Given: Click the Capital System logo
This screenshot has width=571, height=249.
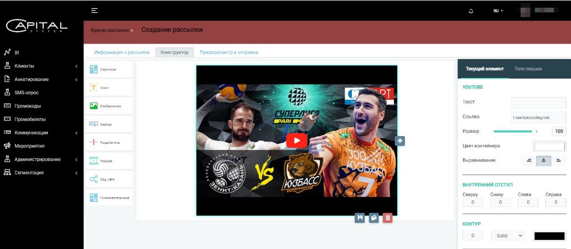Looking at the screenshot, I should point(37,26).
